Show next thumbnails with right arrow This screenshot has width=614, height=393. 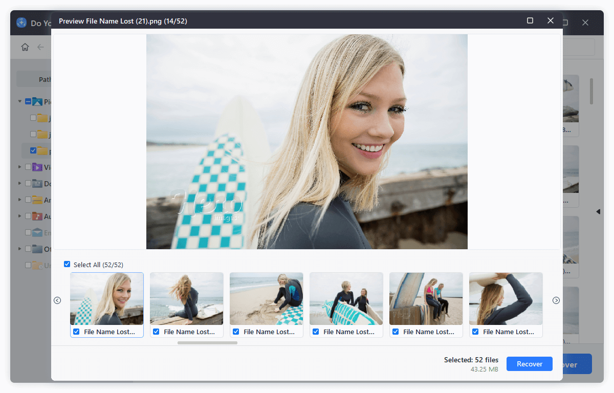(556, 300)
